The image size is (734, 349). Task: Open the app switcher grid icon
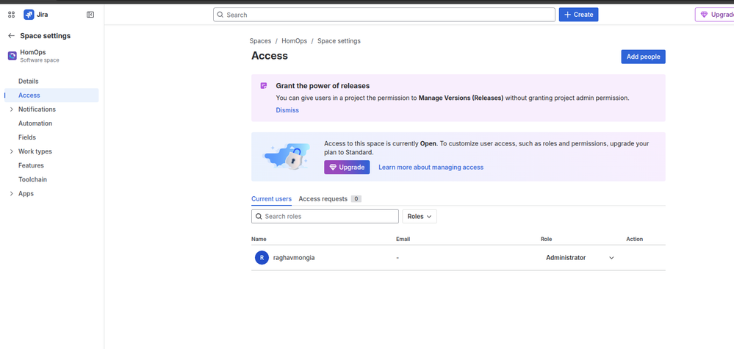point(12,15)
